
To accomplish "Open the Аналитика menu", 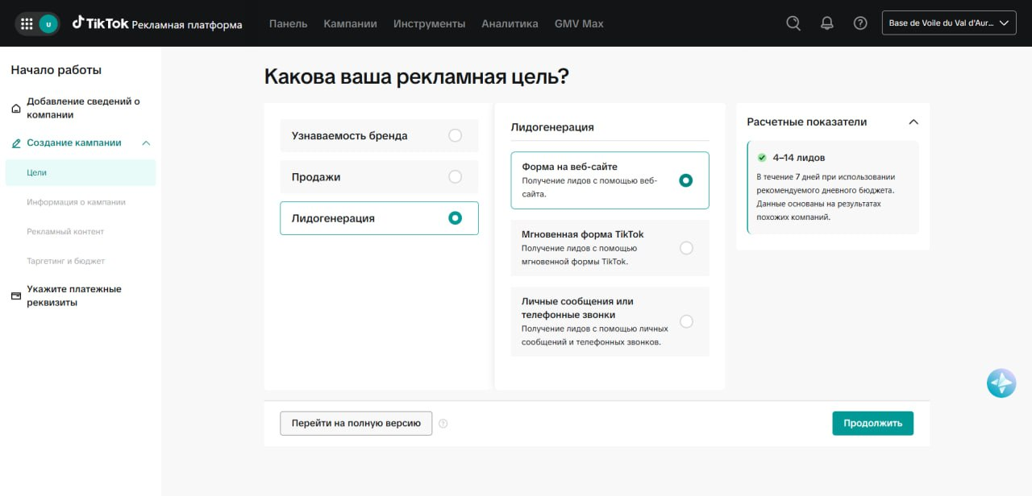I will (510, 23).
